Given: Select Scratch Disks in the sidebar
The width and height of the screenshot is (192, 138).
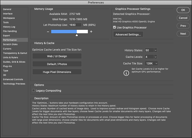Looking at the screenshot, I should coord(10,44).
